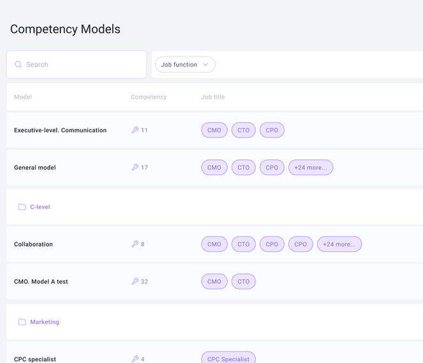Image resolution: width=423 pixels, height=363 pixels.
Task: Click CTO tag in General model row
Action: coord(243,167)
